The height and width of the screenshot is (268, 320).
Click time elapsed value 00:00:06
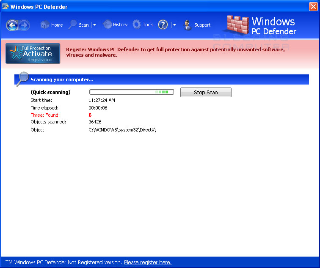[98, 108]
